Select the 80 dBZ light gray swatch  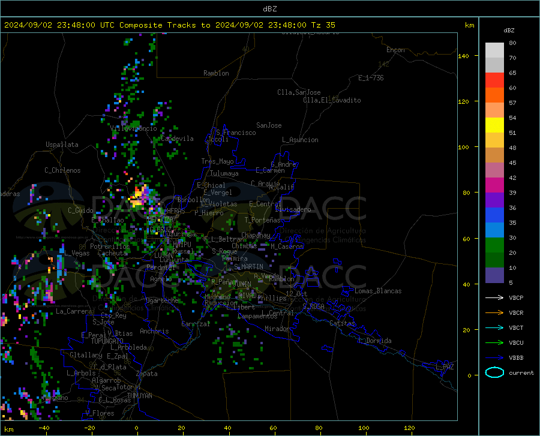click(494, 50)
